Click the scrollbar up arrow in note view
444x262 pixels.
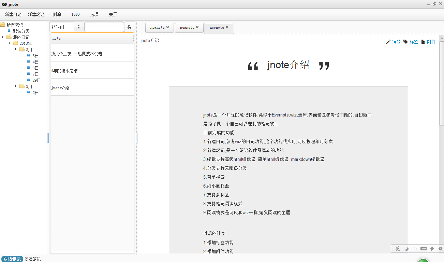tap(441, 38)
